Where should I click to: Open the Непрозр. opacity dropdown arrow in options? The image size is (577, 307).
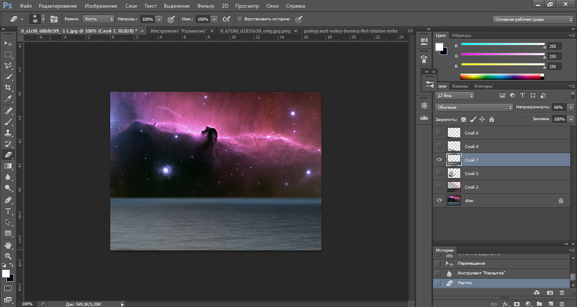[x=159, y=19]
